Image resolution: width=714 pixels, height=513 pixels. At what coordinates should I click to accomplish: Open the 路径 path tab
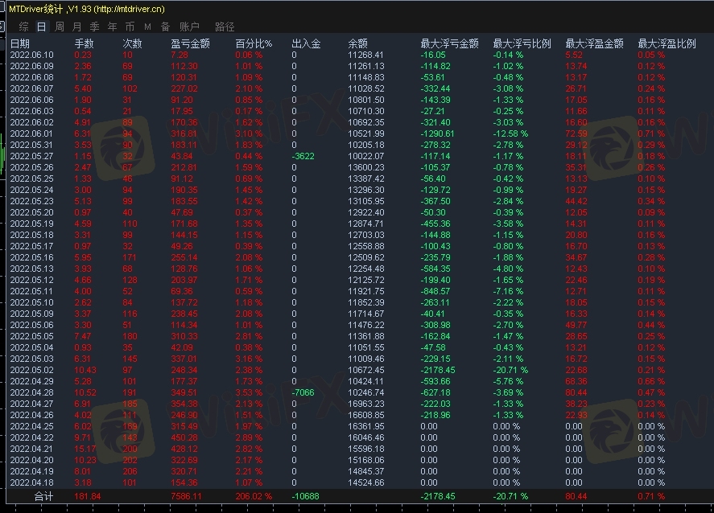tap(225, 27)
